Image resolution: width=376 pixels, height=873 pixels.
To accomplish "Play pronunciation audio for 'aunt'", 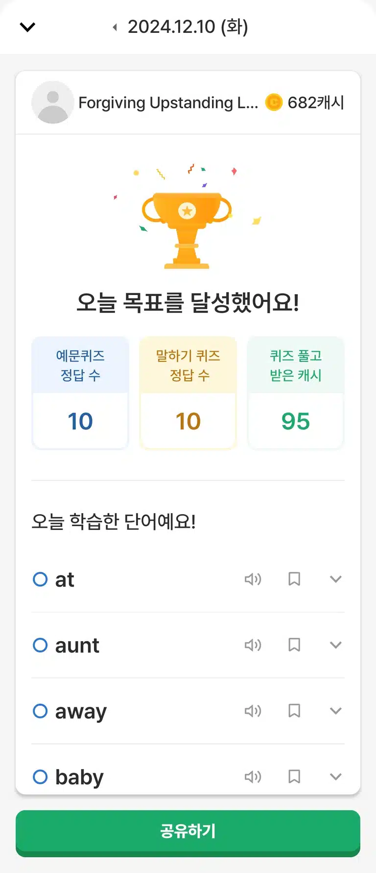I will [x=253, y=645].
